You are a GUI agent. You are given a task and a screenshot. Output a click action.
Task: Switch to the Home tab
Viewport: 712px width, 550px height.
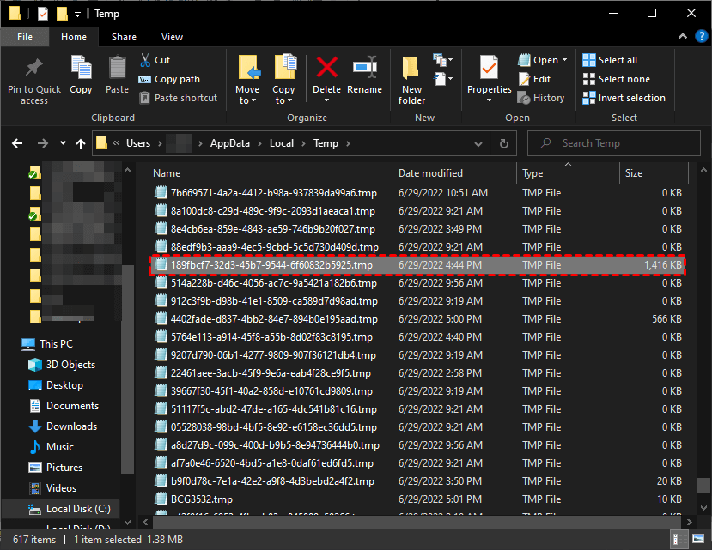74,37
